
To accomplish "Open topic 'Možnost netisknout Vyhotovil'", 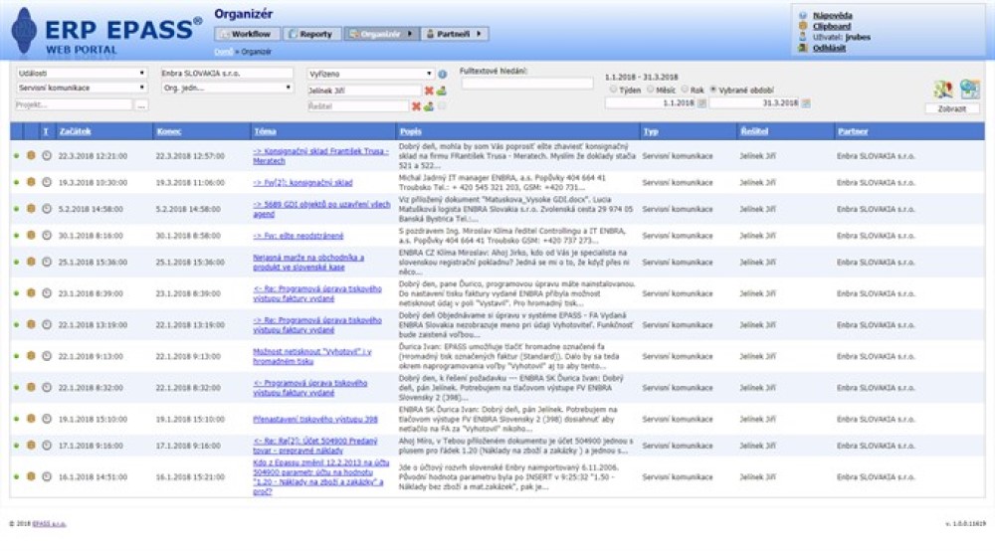I will (312, 356).
